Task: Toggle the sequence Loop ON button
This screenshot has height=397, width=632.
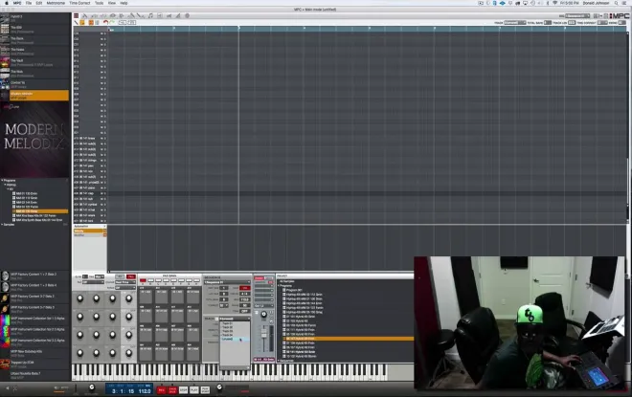Action: click(244, 288)
